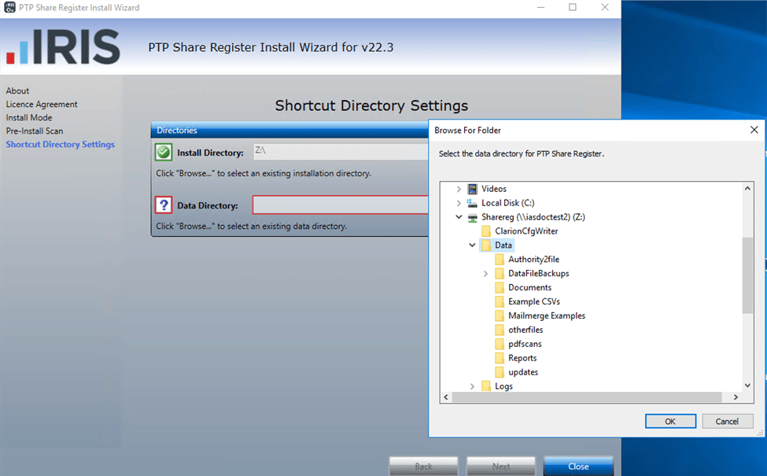Click the otherfiles folder icon

(x=499, y=330)
